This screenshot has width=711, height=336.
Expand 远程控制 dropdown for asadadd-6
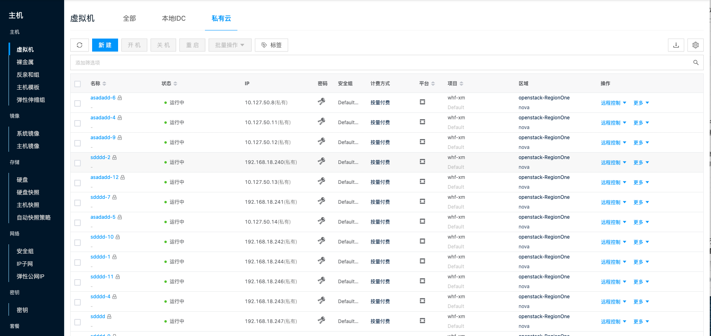click(x=614, y=103)
